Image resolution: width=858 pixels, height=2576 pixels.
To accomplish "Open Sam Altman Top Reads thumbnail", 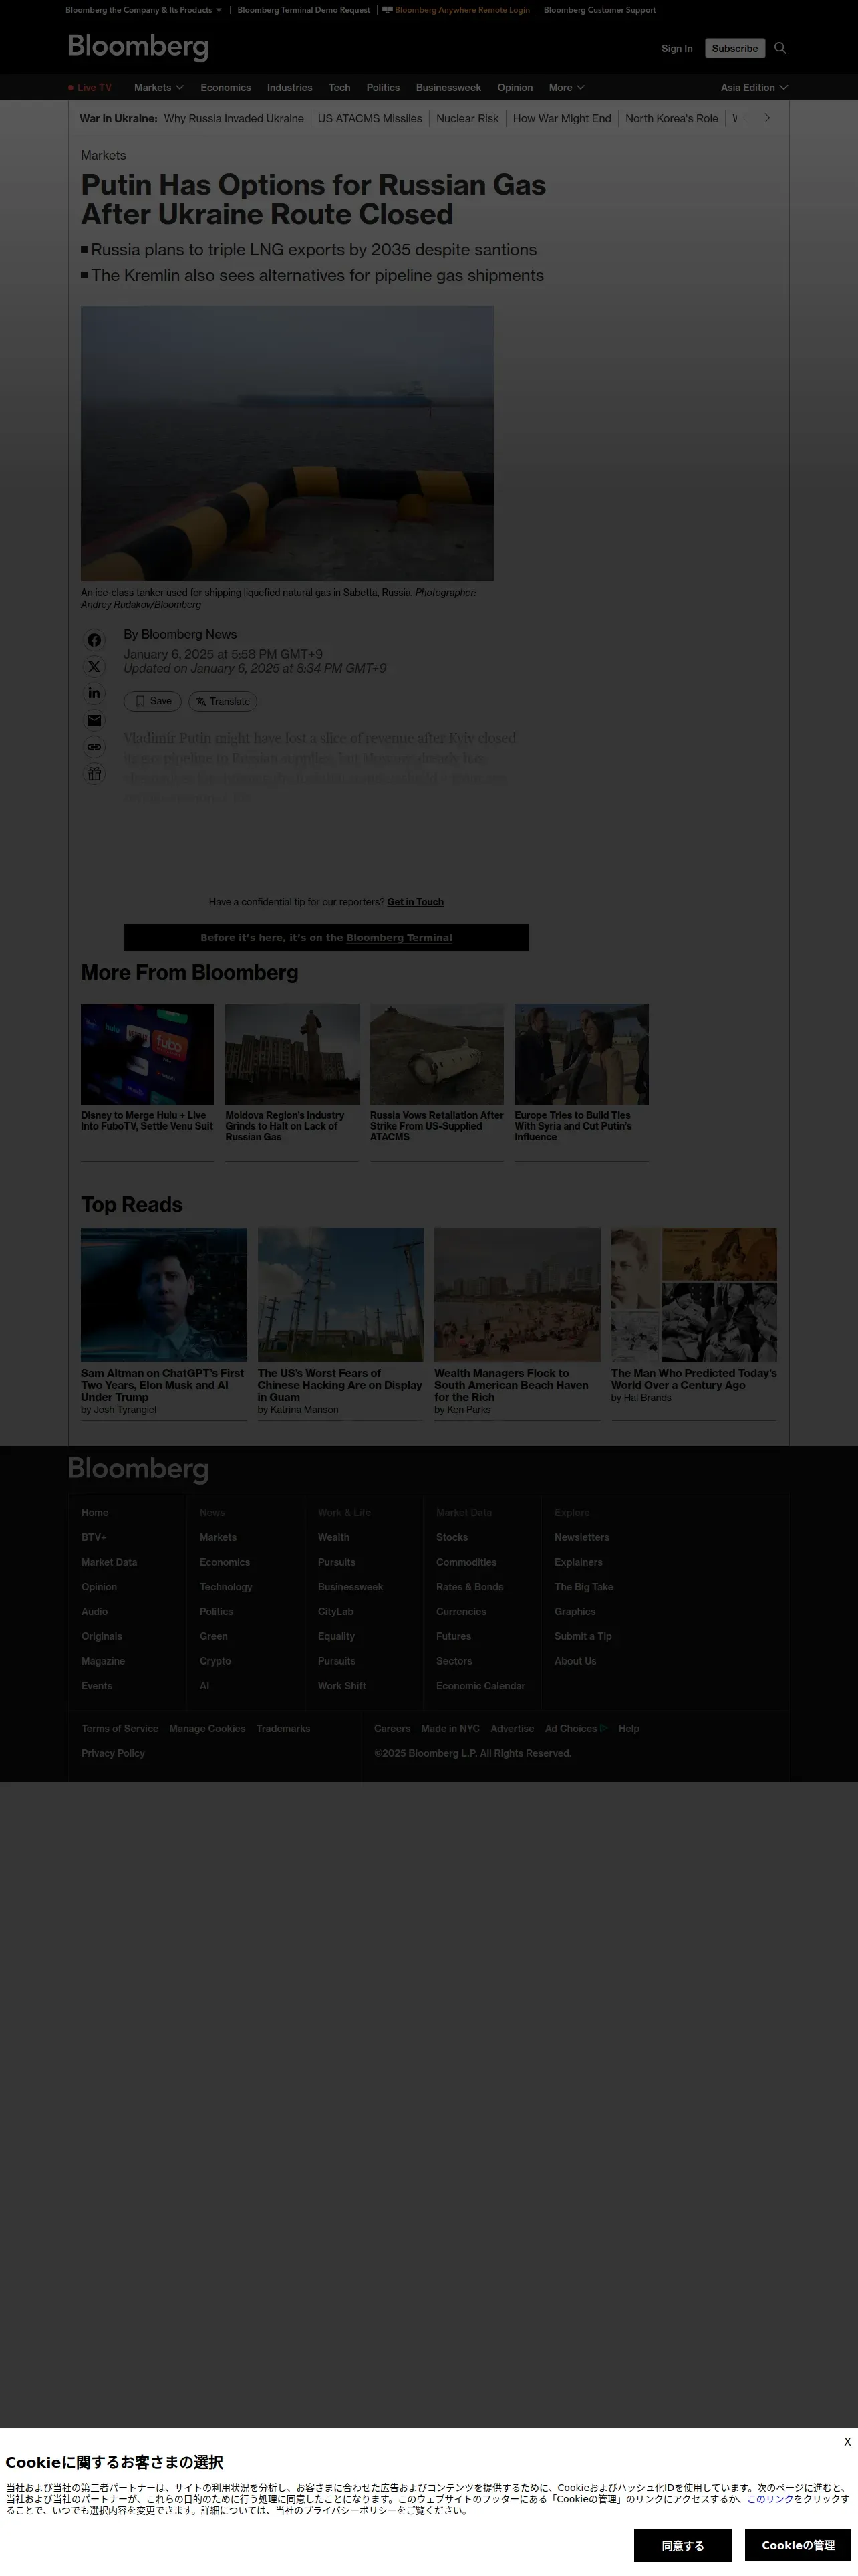I will pos(164,1294).
